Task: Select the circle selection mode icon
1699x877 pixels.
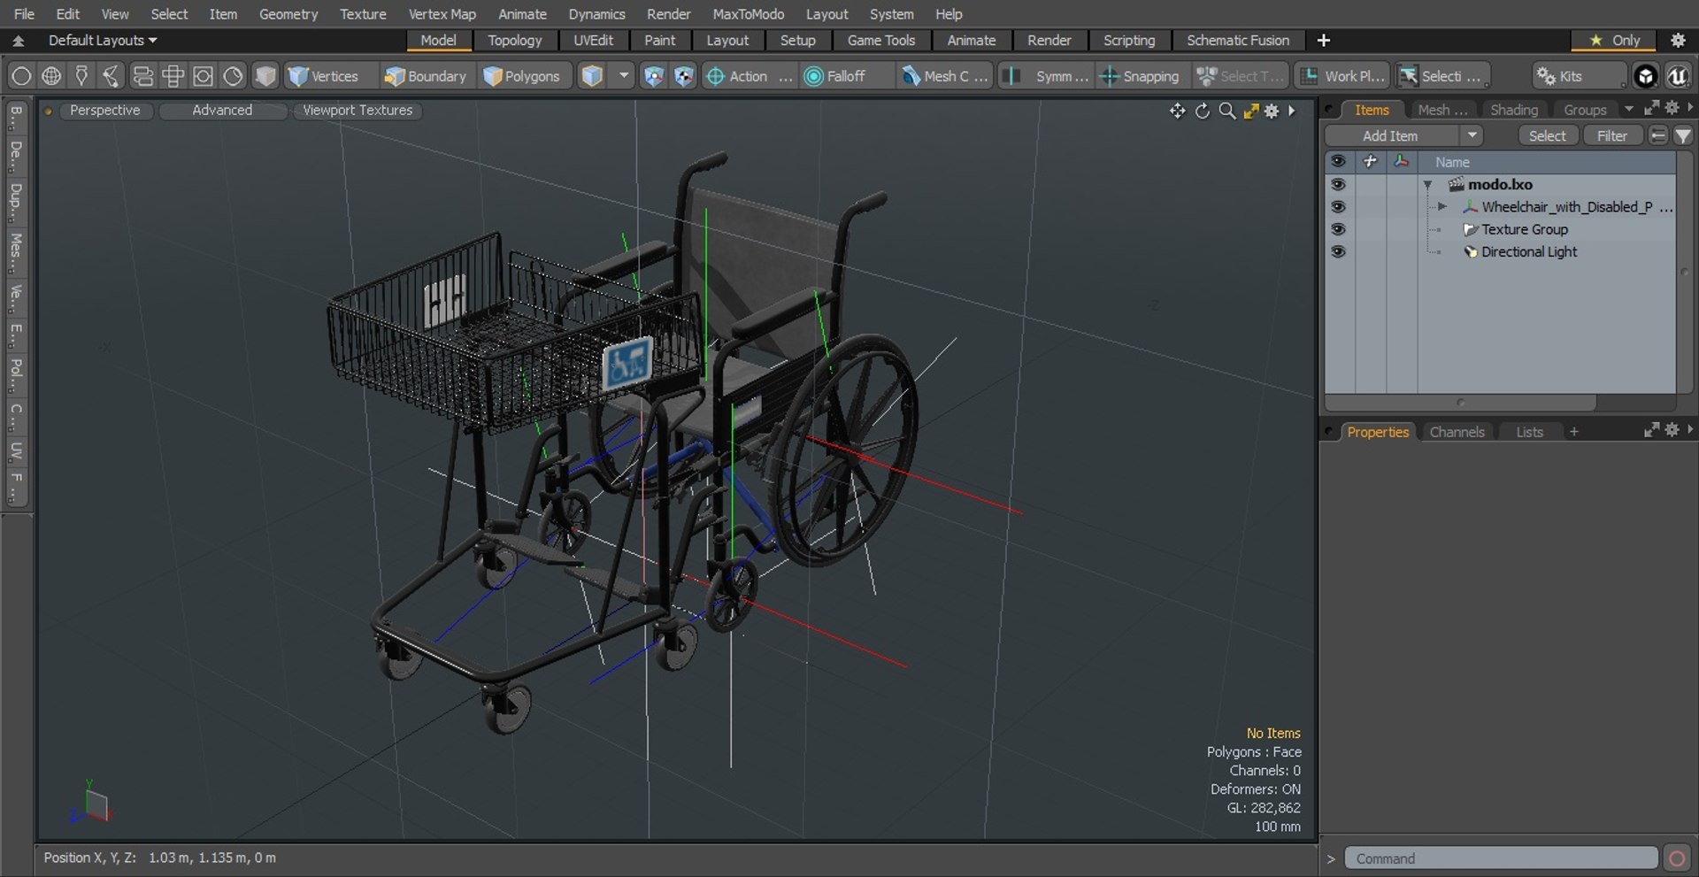Action: point(21,76)
